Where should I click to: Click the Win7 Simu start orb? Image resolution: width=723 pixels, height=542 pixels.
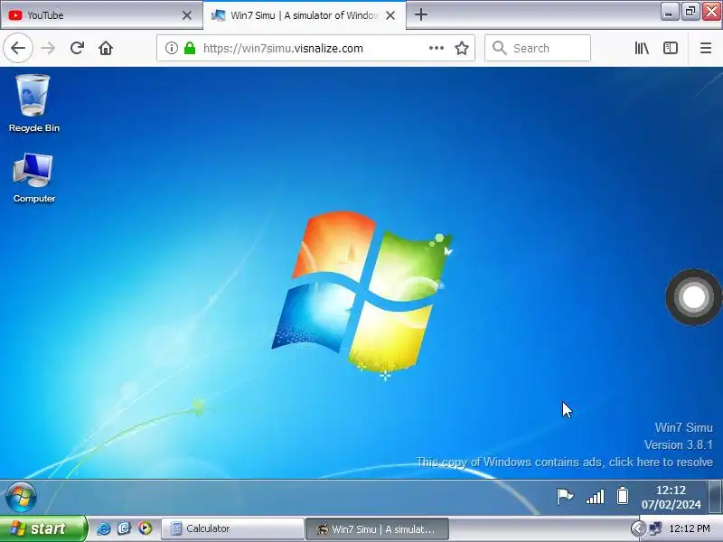[21, 498]
